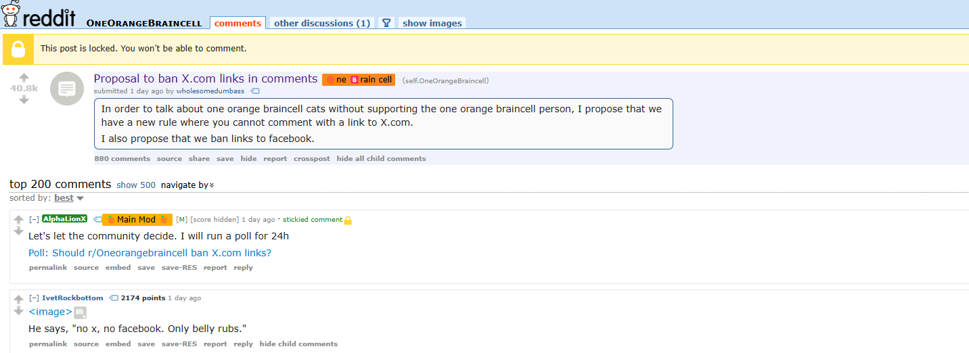
Task: Expand the navigate by menu
Action: coord(187,185)
